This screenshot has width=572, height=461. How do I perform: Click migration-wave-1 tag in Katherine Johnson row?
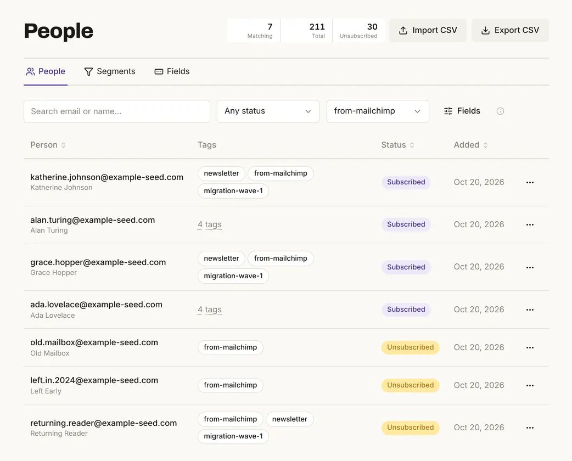coord(233,191)
